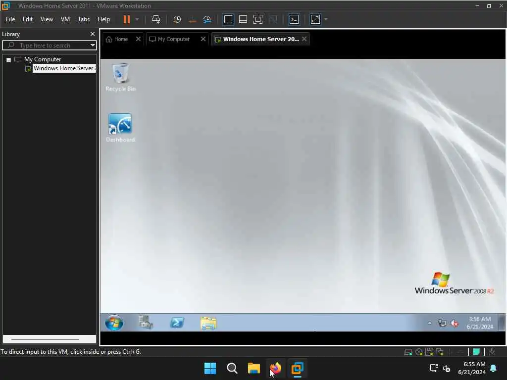Open the View menu
Viewport: 507px width, 380px height.
pos(47,19)
